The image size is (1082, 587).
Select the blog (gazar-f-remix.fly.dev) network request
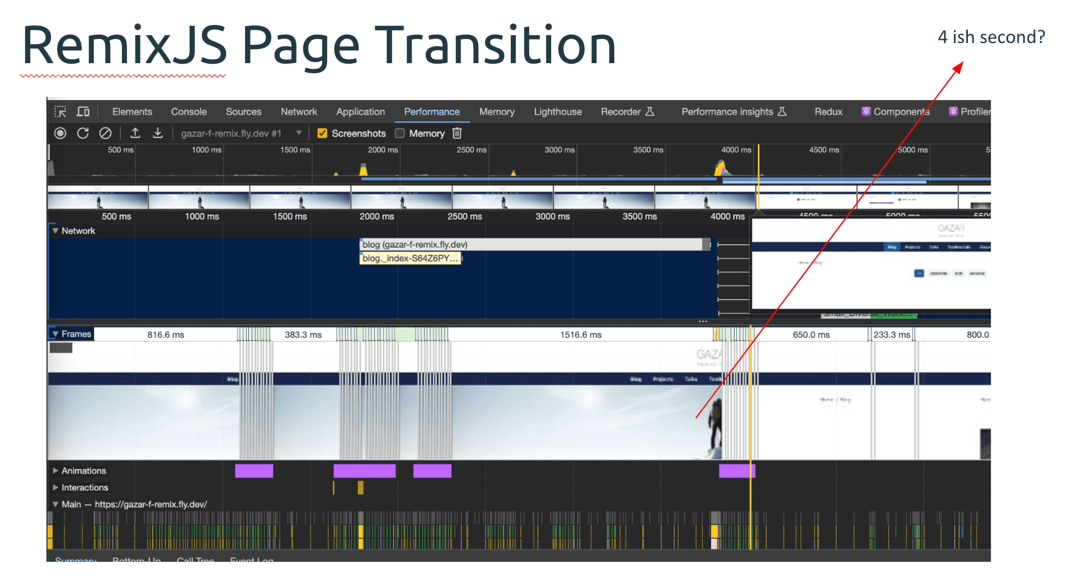(535, 244)
